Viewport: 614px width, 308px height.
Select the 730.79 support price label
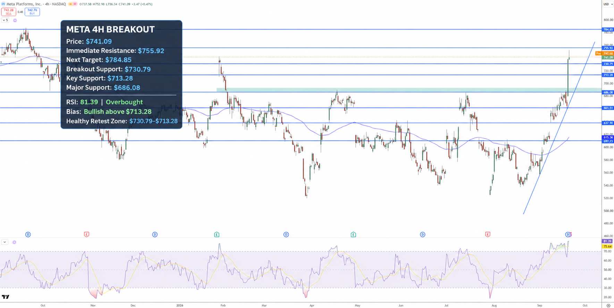[x=608, y=64]
